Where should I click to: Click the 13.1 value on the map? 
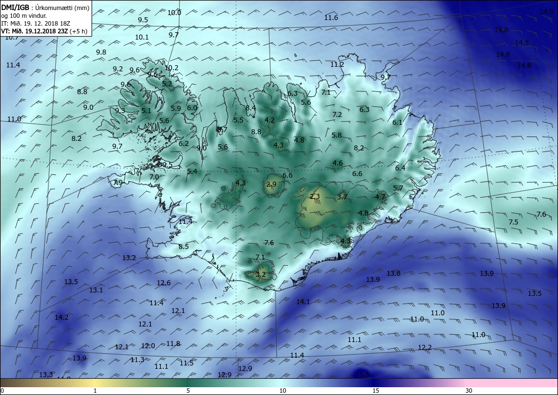pos(96,290)
